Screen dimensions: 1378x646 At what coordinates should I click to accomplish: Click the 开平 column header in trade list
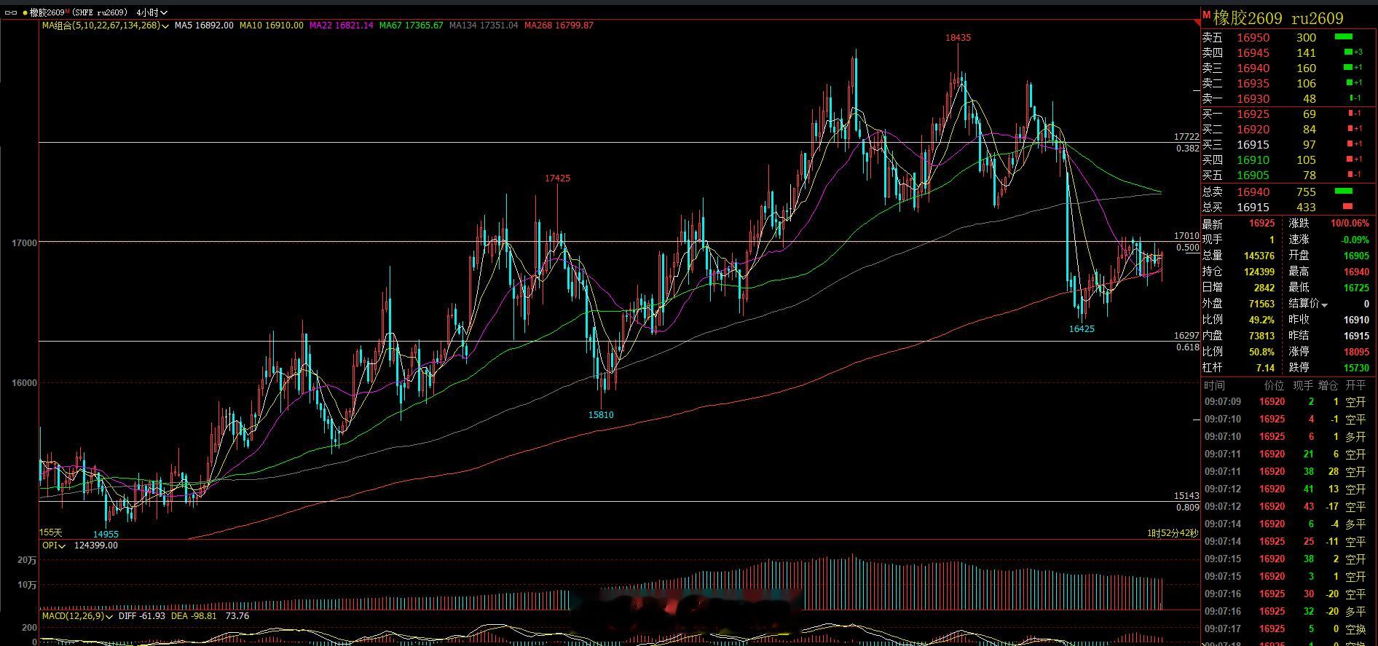[1355, 385]
